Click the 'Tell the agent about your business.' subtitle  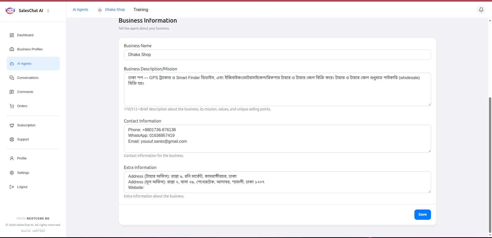point(144,28)
